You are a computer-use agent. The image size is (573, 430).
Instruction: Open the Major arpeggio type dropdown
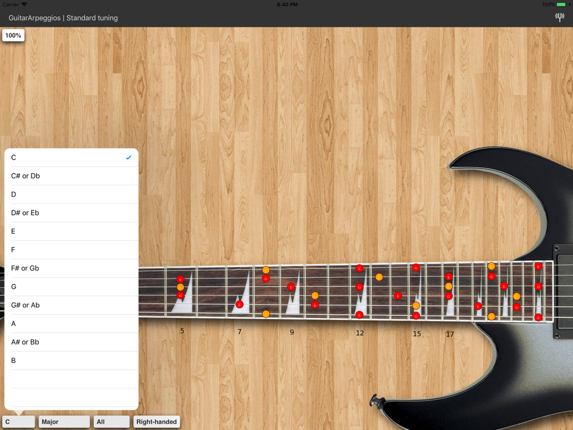tap(64, 421)
